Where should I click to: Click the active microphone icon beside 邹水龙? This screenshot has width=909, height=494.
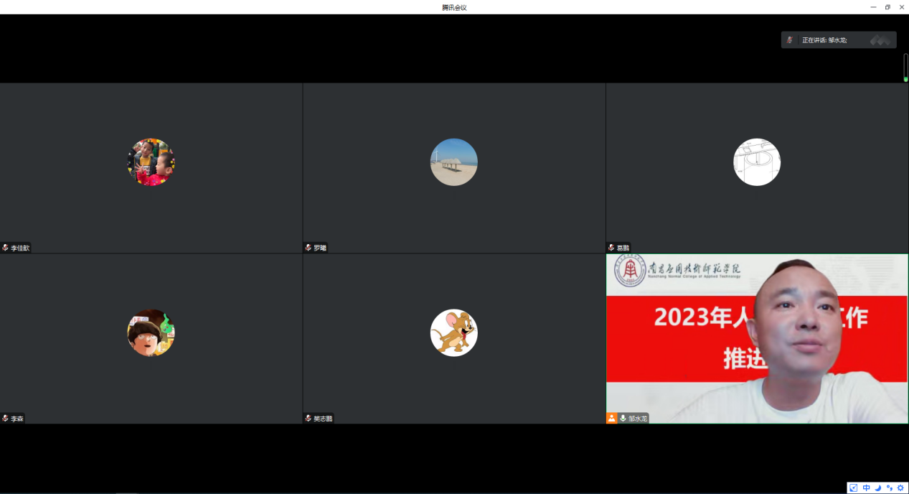click(623, 418)
